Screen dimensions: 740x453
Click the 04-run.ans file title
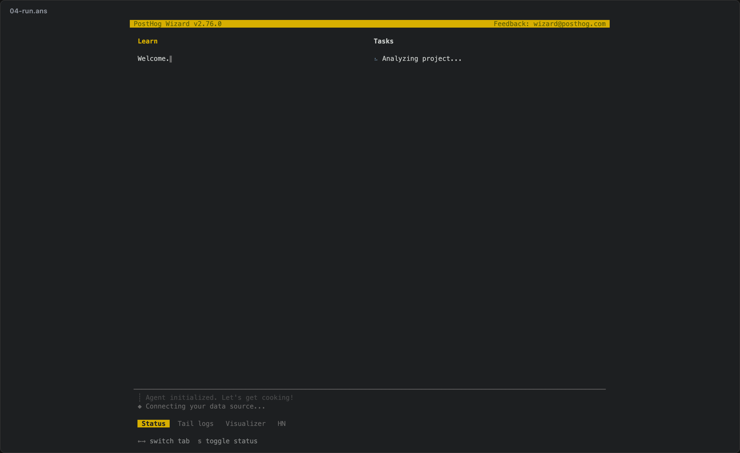29,11
